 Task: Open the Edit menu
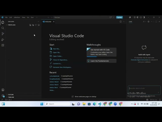[11, 17]
